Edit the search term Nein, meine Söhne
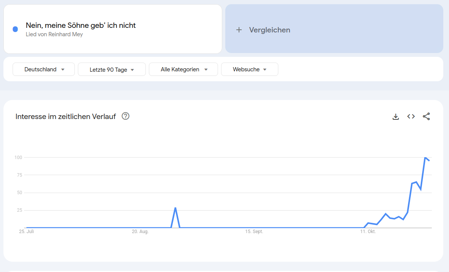The width and height of the screenshot is (449, 272). tap(81, 26)
